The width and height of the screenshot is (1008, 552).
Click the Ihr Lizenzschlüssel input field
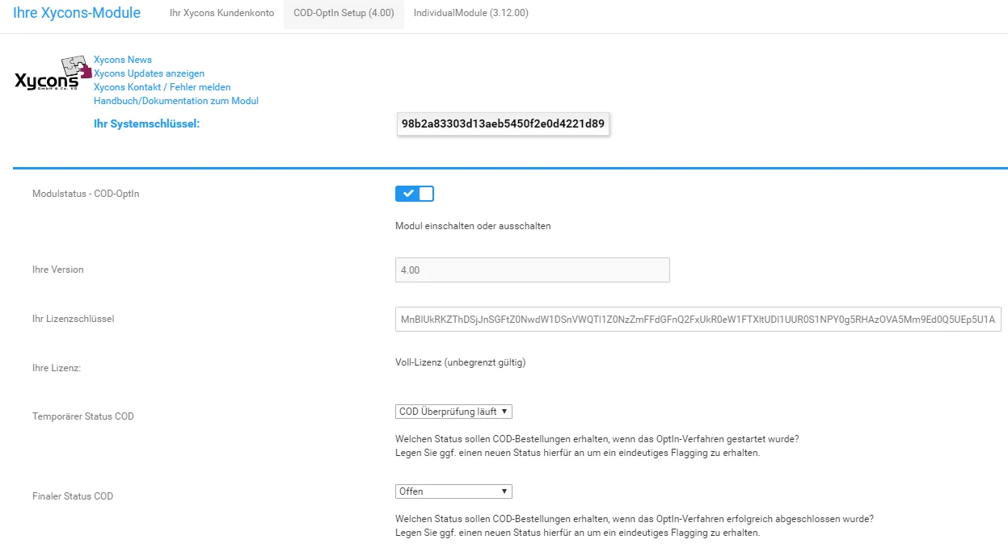pos(698,320)
